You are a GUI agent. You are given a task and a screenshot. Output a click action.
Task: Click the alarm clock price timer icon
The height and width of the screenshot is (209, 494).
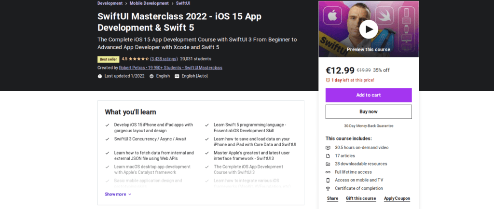coord(328,80)
